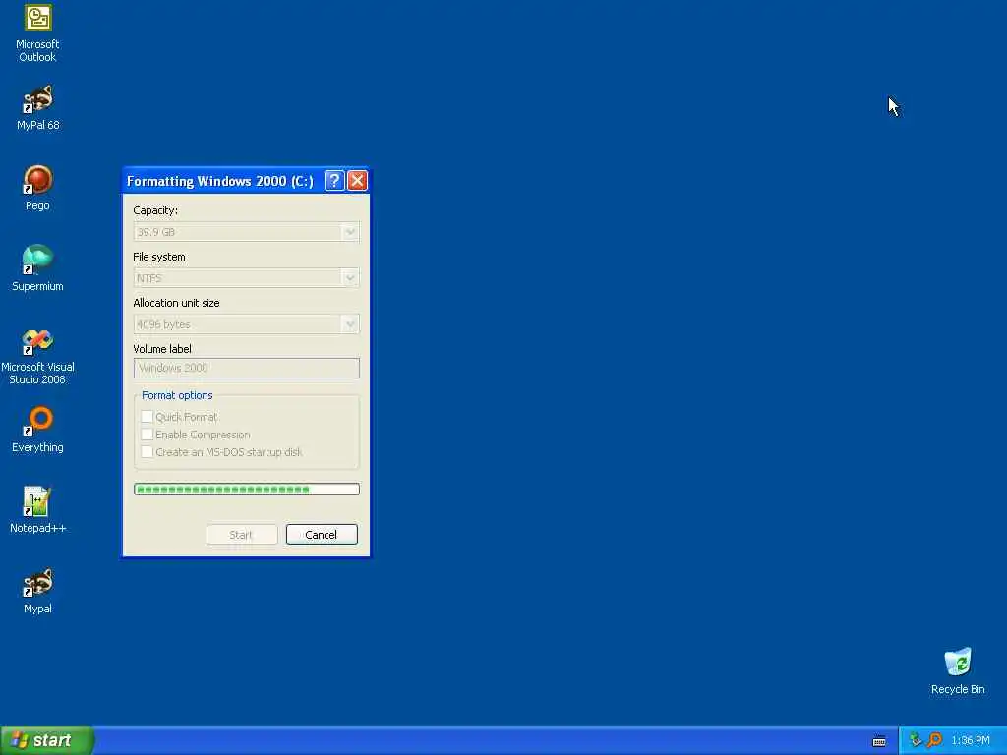Image resolution: width=1007 pixels, height=755 pixels.
Task: Click the on-screen keyboard tray icon
Action: coord(879,741)
